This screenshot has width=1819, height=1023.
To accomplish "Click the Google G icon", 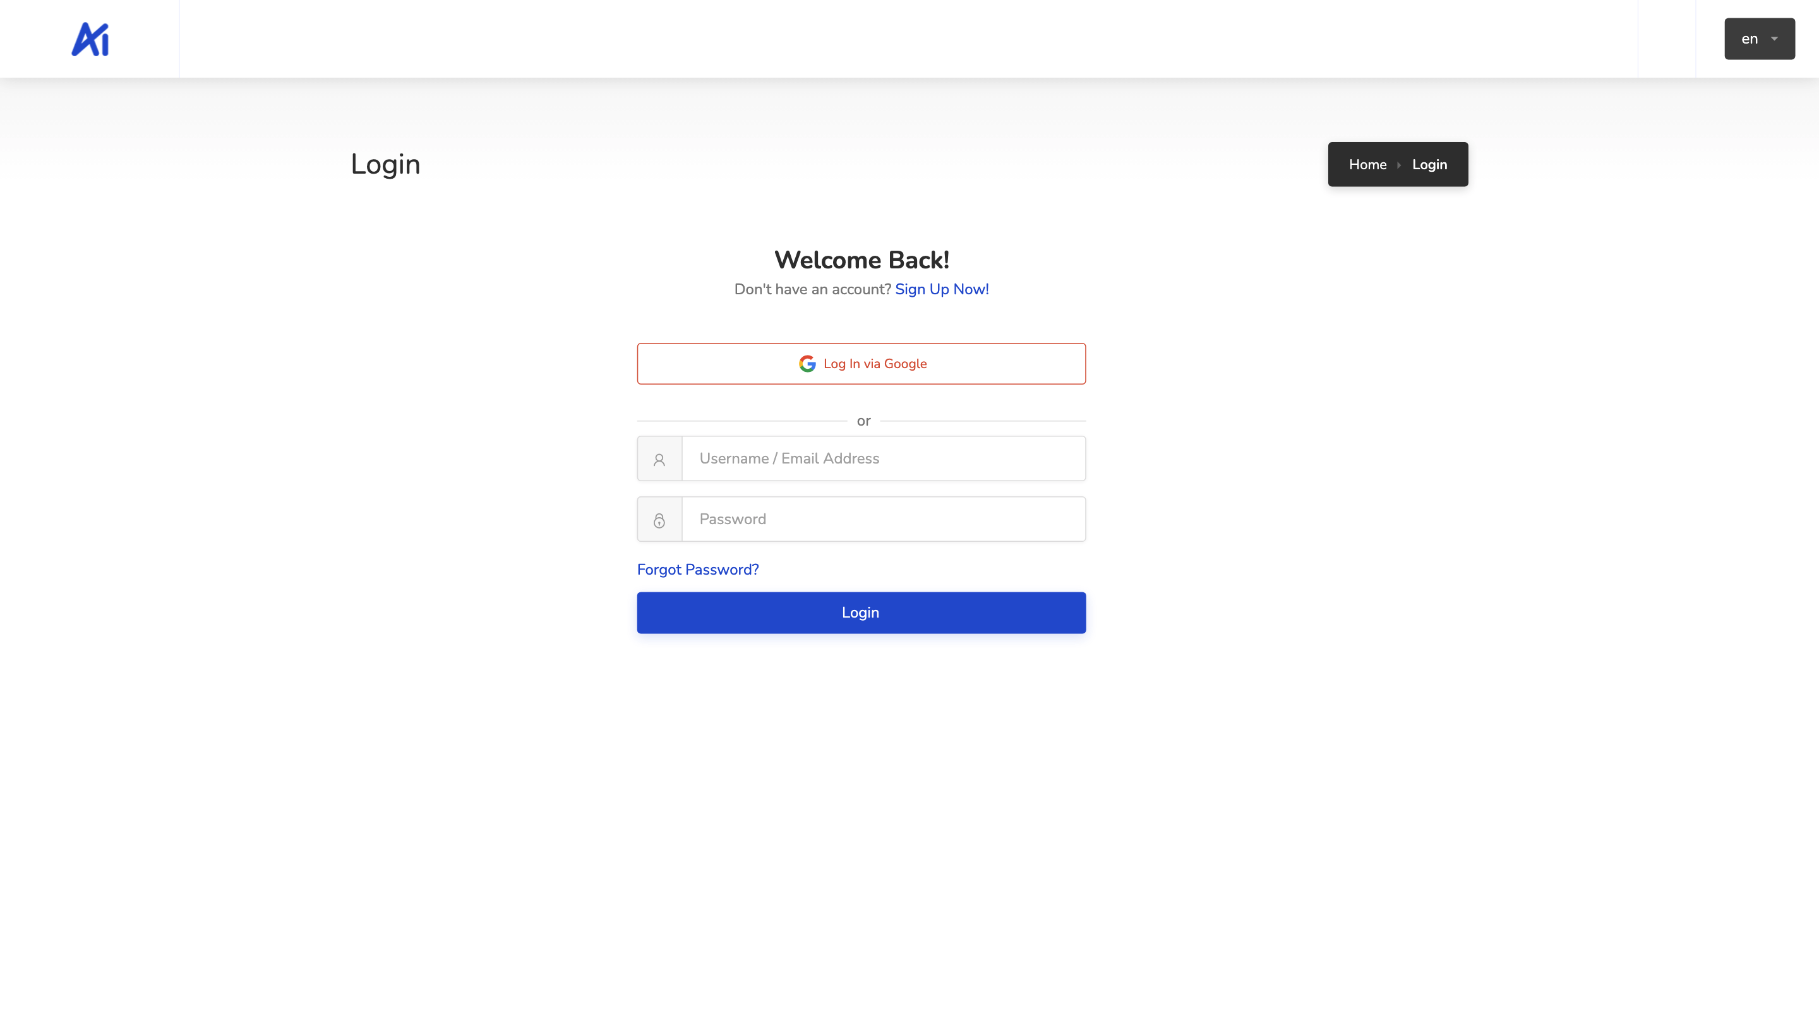I will [x=807, y=364].
